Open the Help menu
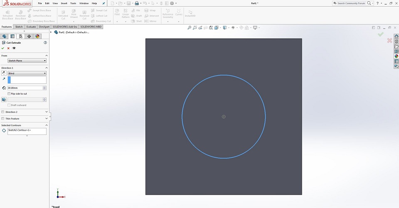The height and width of the screenshot is (208, 399). pyautogui.click(x=94, y=3)
